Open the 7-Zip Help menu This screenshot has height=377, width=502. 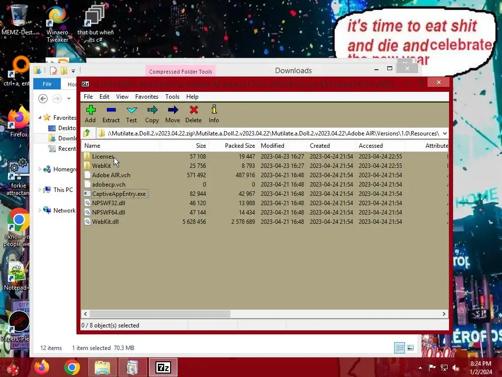[192, 97]
